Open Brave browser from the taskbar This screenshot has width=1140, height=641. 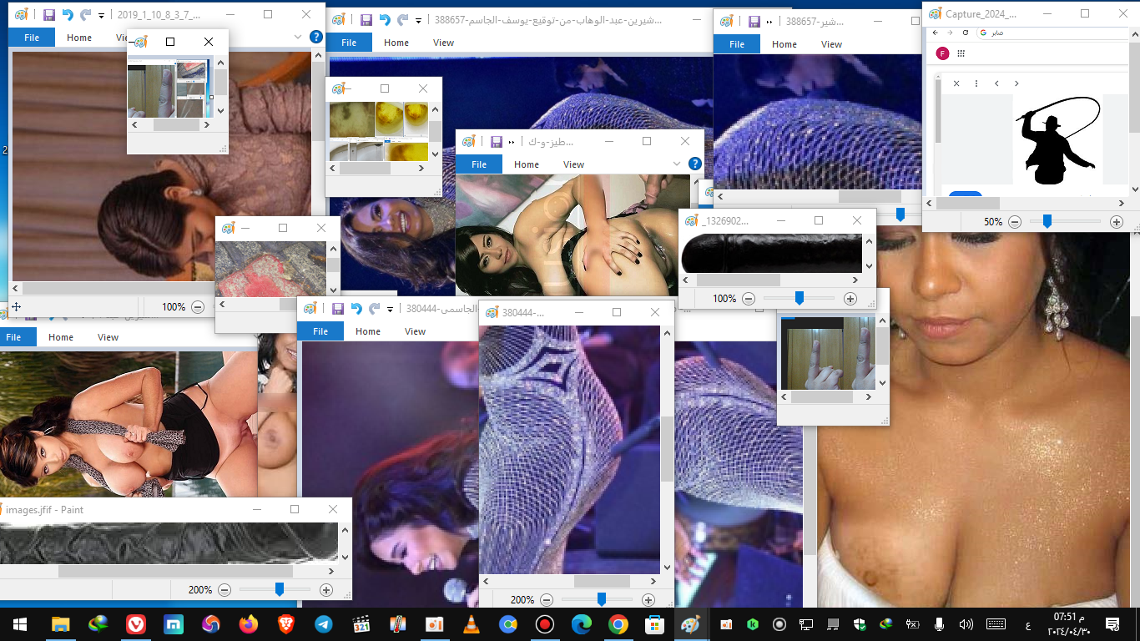pyautogui.click(x=285, y=624)
